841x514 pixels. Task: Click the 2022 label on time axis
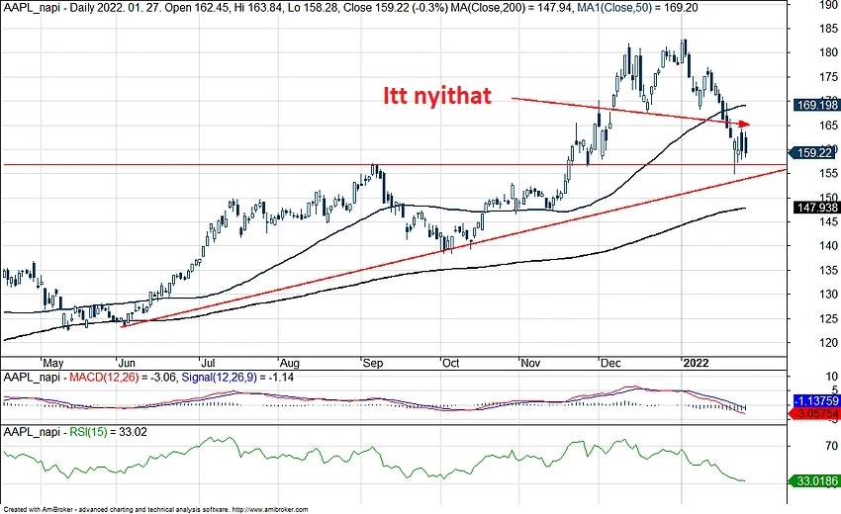(697, 363)
